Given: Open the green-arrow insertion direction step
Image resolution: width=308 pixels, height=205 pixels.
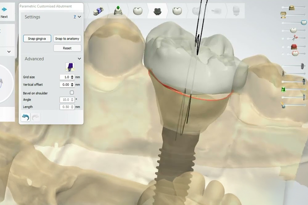Looking at the screenshot, I should pyautogui.click(x=118, y=10).
